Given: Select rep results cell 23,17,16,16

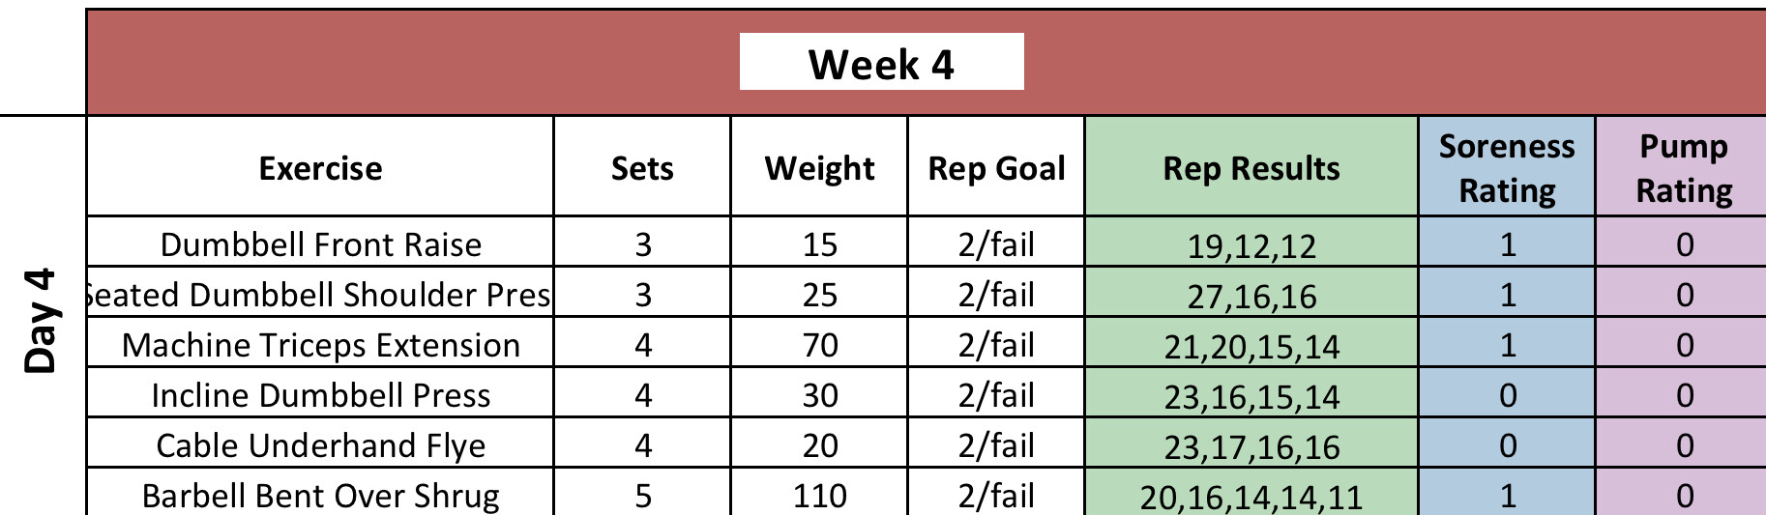Looking at the screenshot, I should [x=1251, y=446].
